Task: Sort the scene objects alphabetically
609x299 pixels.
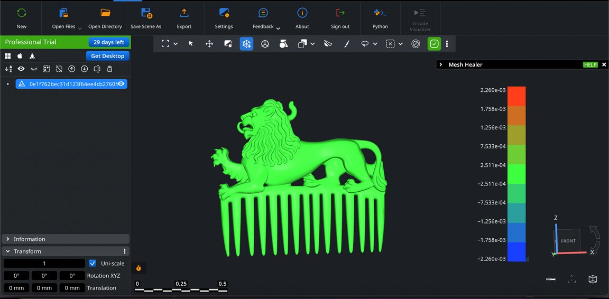Action: coord(8,69)
